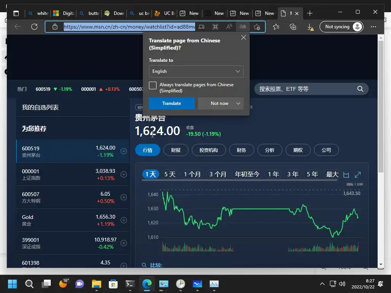This screenshot has height=293, width=391.
Task: Open 我的自选列表 watchlist header
Action: 40,107
